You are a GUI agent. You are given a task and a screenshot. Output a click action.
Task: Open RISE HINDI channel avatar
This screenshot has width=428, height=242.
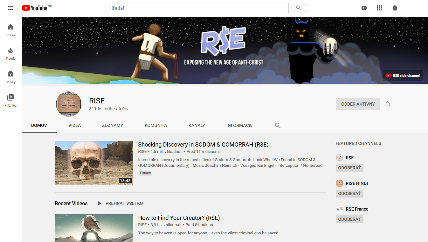[340, 183]
